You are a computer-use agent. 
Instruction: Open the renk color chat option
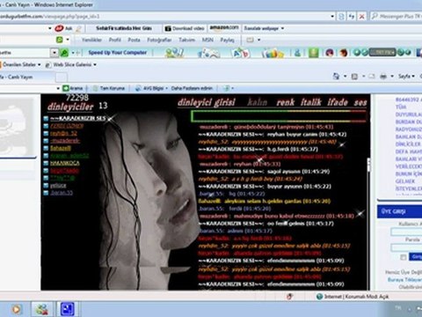(x=286, y=102)
